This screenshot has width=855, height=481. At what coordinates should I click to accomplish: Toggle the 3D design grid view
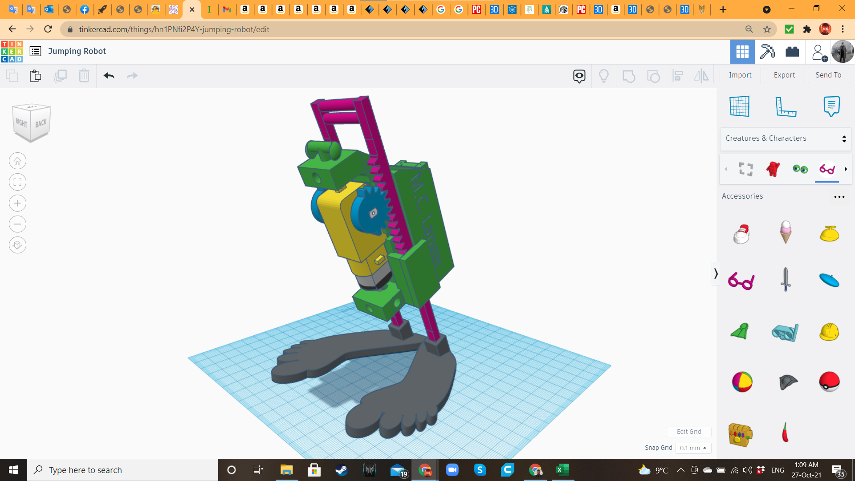(x=742, y=52)
